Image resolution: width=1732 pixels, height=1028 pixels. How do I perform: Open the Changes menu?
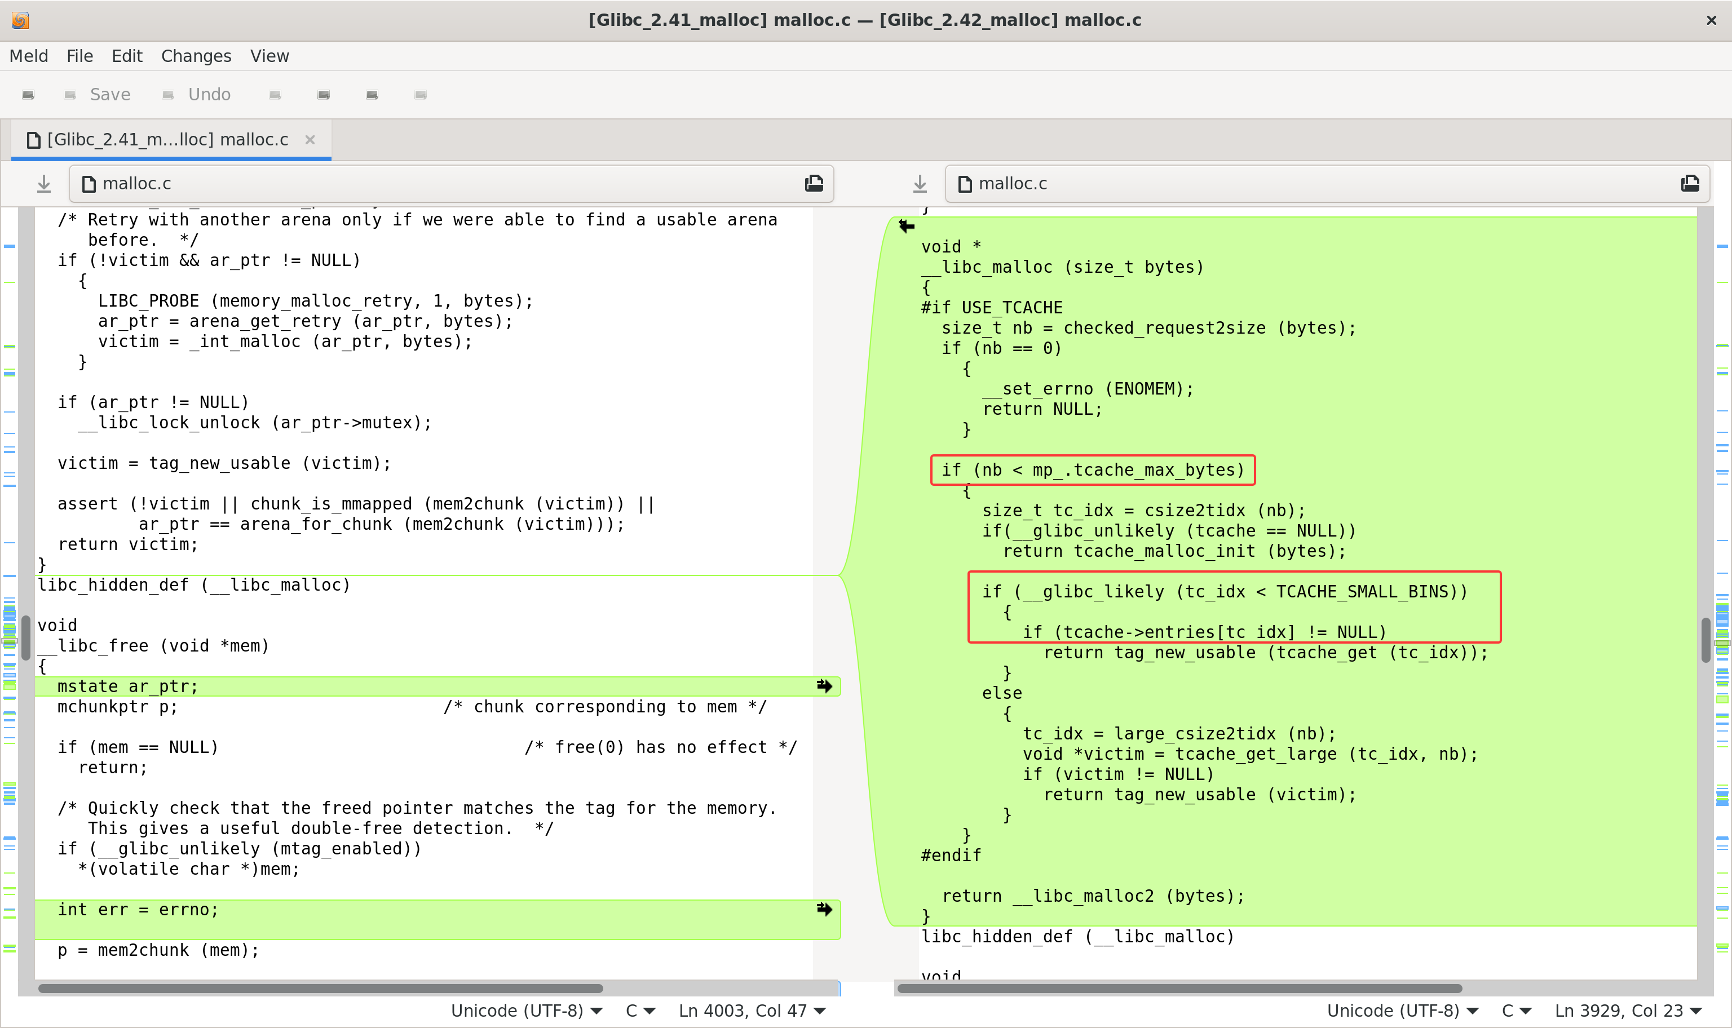(x=196, y=56)
